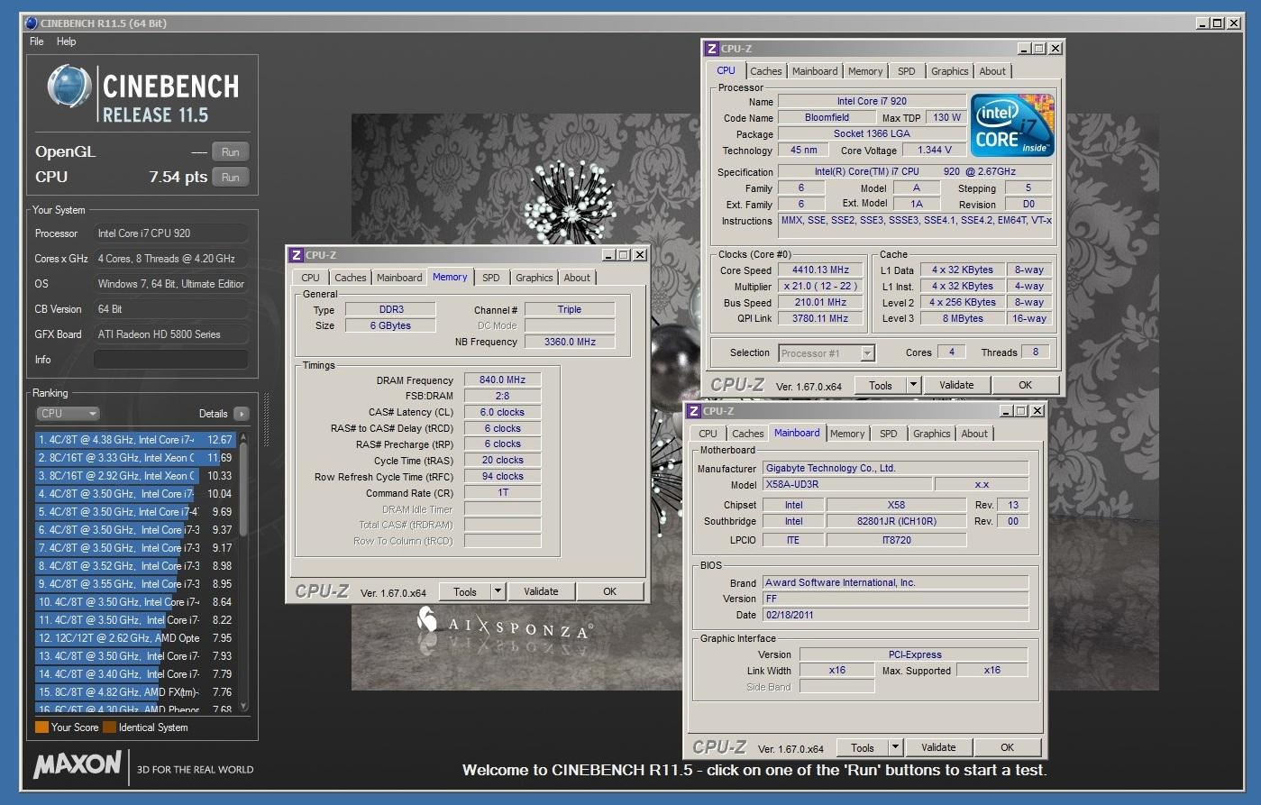This screenshot has height=805, width=1261.
Task: Click the QPI Link value 3780.11 MHz
Action: [821, 318]
